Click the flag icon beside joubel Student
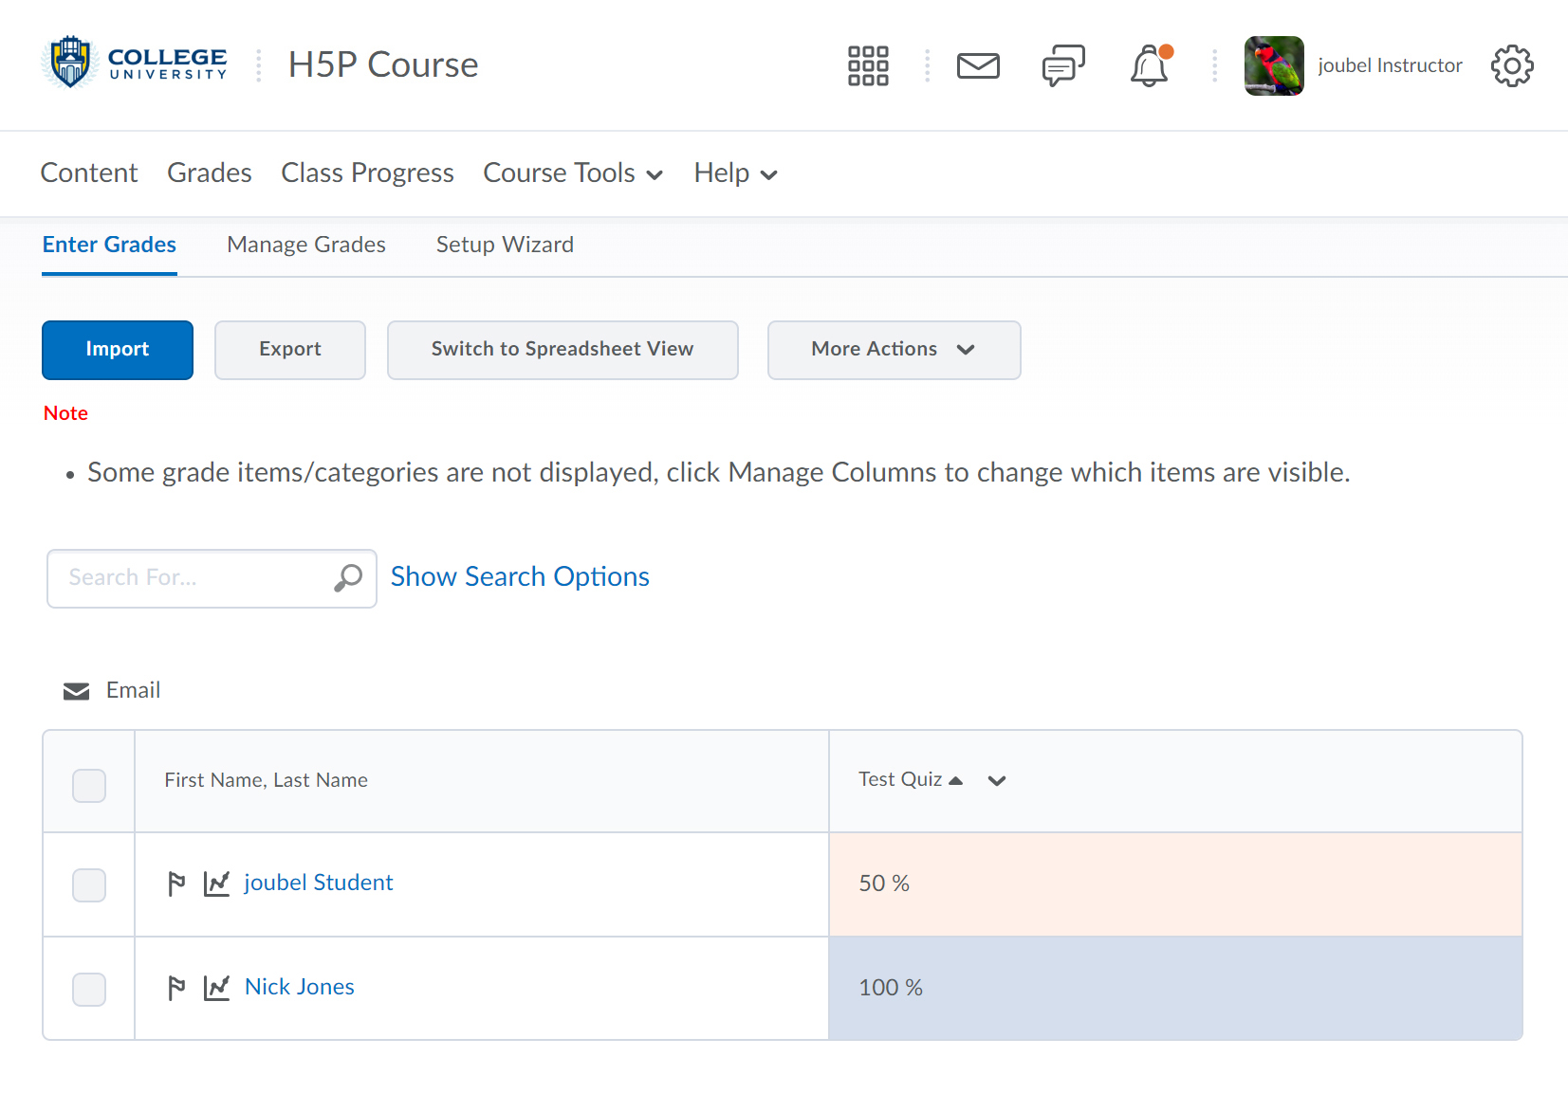1568x1111 pixels. tap(176, 883)
